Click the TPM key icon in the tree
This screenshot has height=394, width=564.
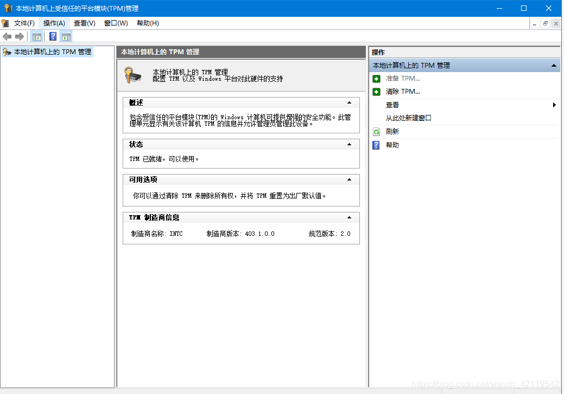pos(7,52)
